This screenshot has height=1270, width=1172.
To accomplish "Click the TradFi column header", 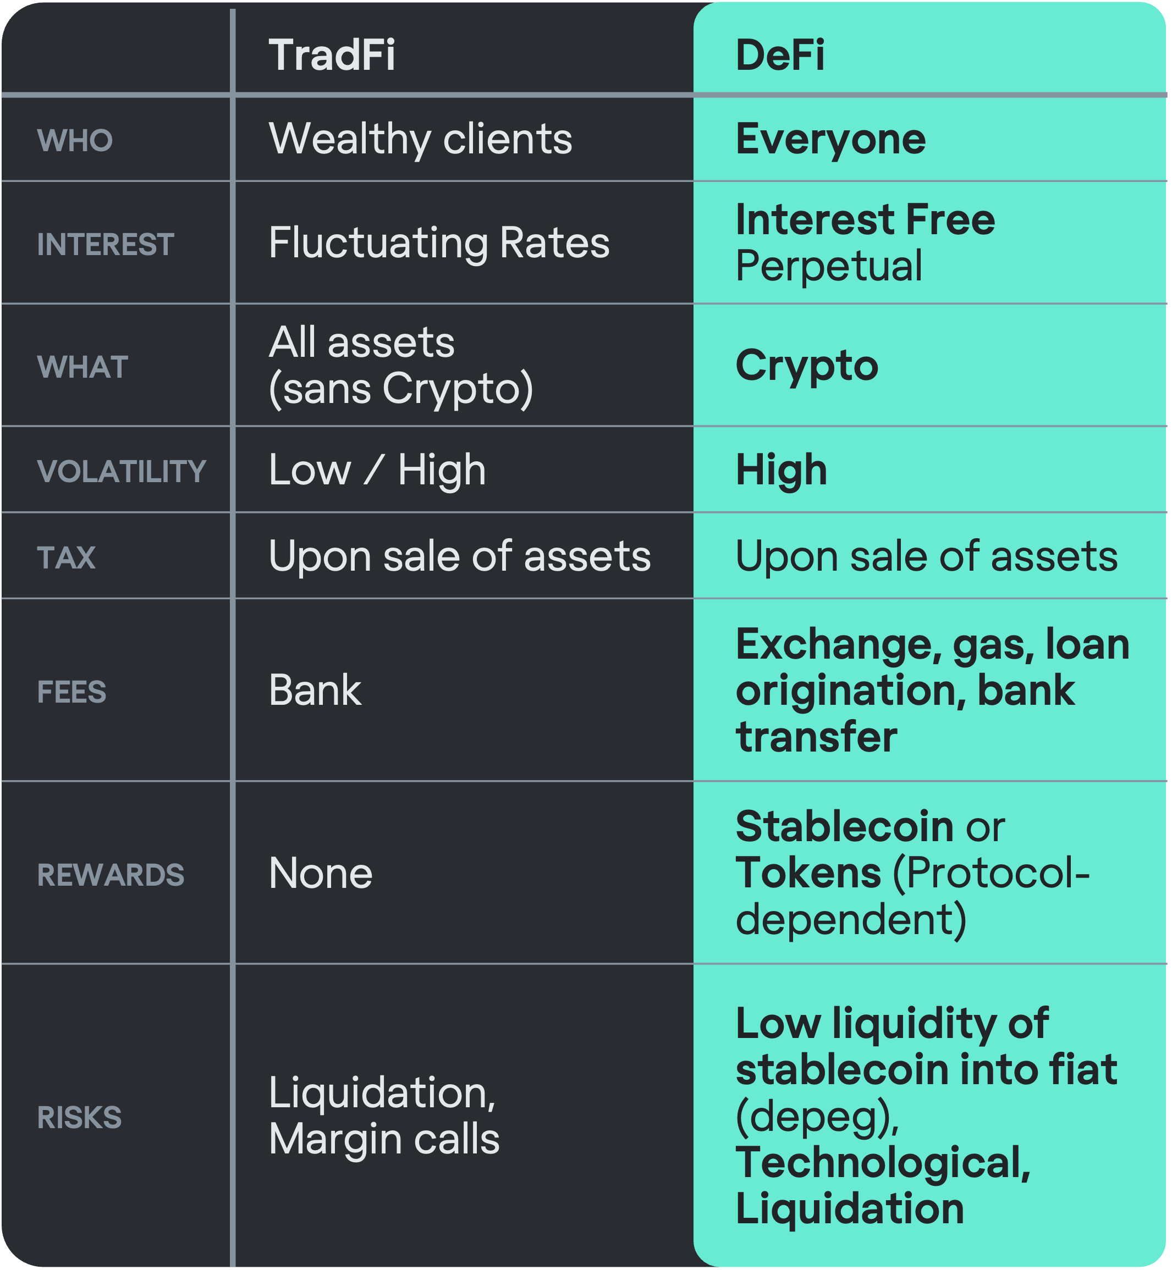I will pos(332,55).
